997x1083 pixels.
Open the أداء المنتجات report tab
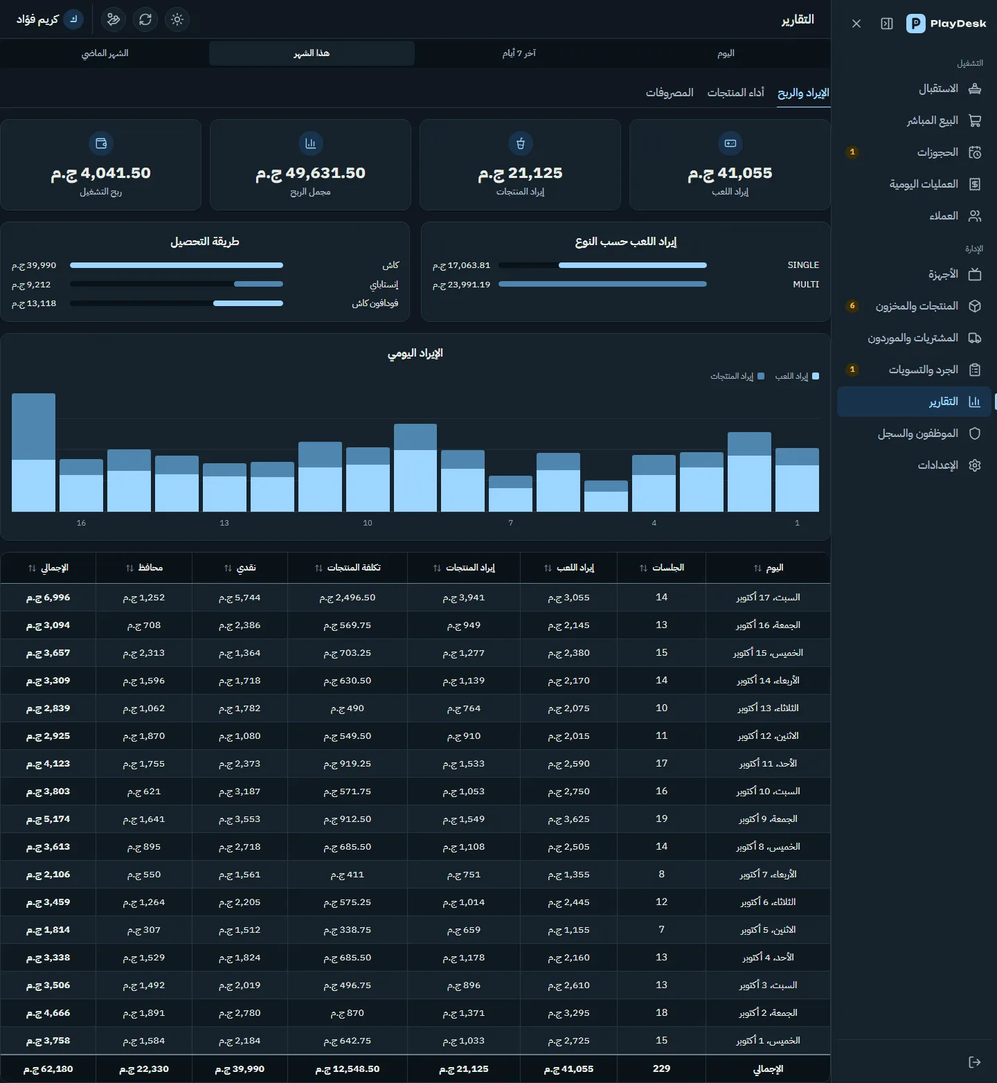pyautogui.click(x=736, y=93)
